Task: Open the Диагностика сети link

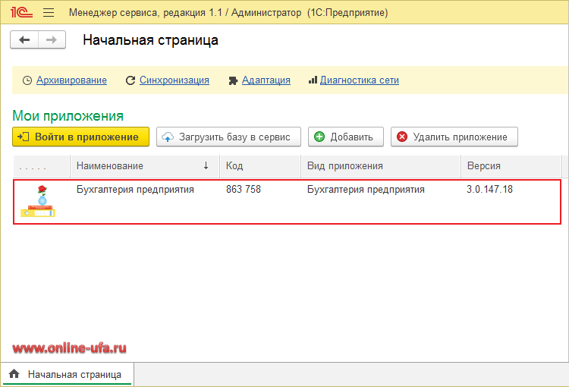Action: pyautogui.click(x=360, y=80)
